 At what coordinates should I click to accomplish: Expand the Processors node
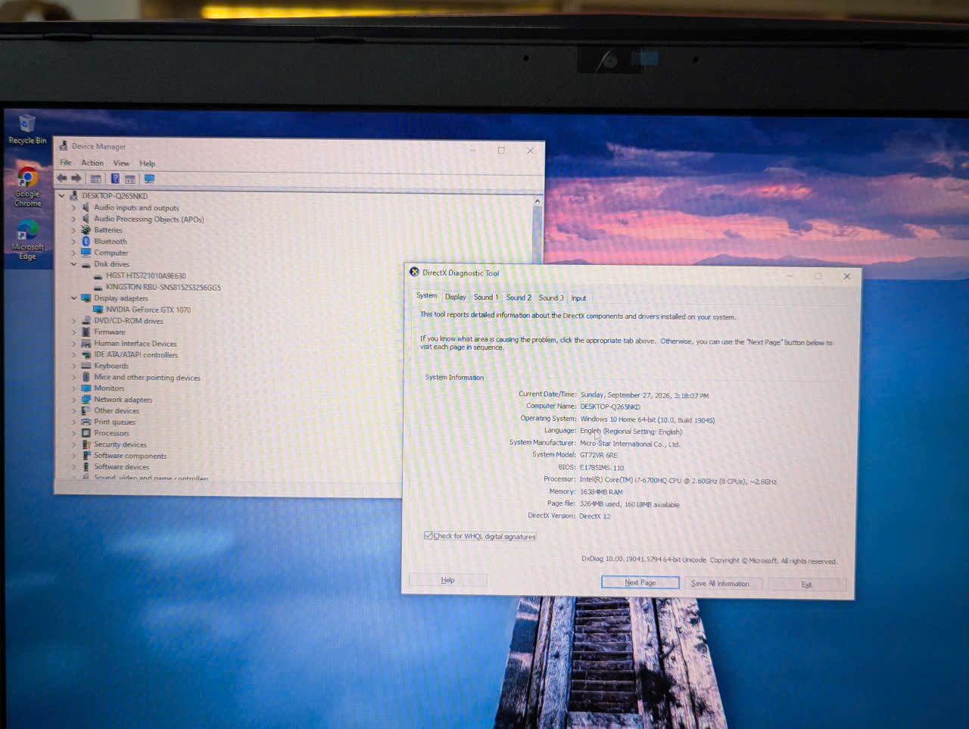(x=73, y=433)
